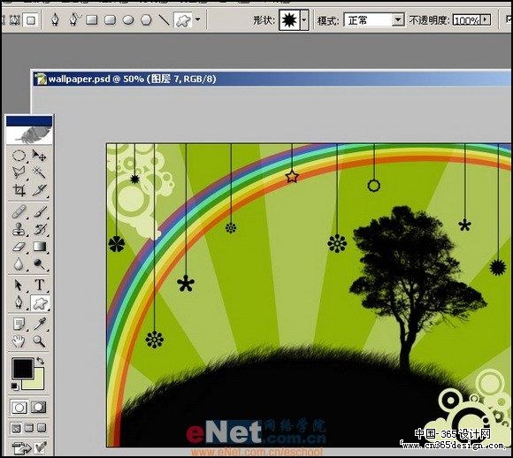Select the Zoom tool in toolbox
Image resolution: width=513 pixels, height=458 pixels.
[x=39, y=341]
